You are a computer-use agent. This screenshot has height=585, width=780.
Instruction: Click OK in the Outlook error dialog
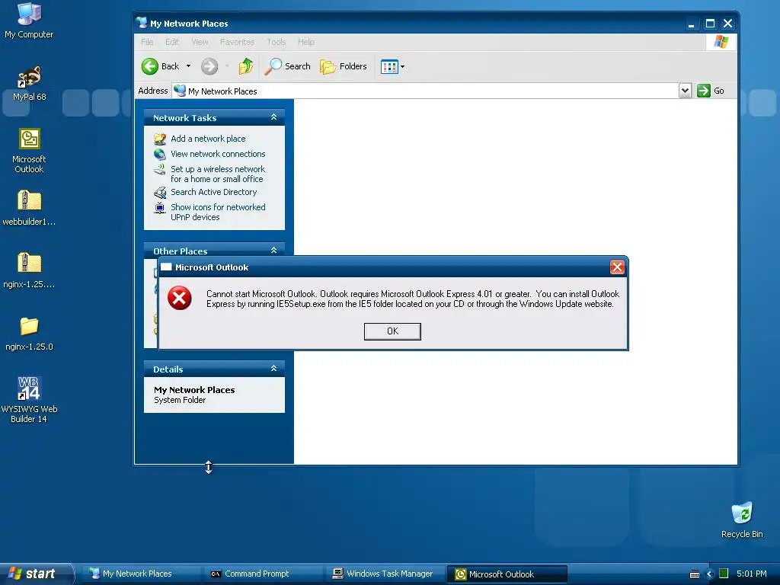click(392, 331)
